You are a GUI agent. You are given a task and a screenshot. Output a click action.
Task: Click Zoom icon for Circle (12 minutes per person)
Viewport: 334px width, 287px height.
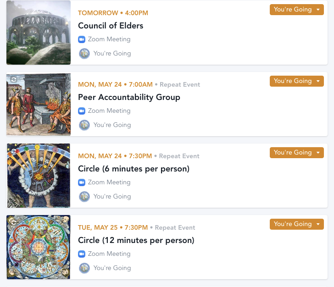coord(82,254)
